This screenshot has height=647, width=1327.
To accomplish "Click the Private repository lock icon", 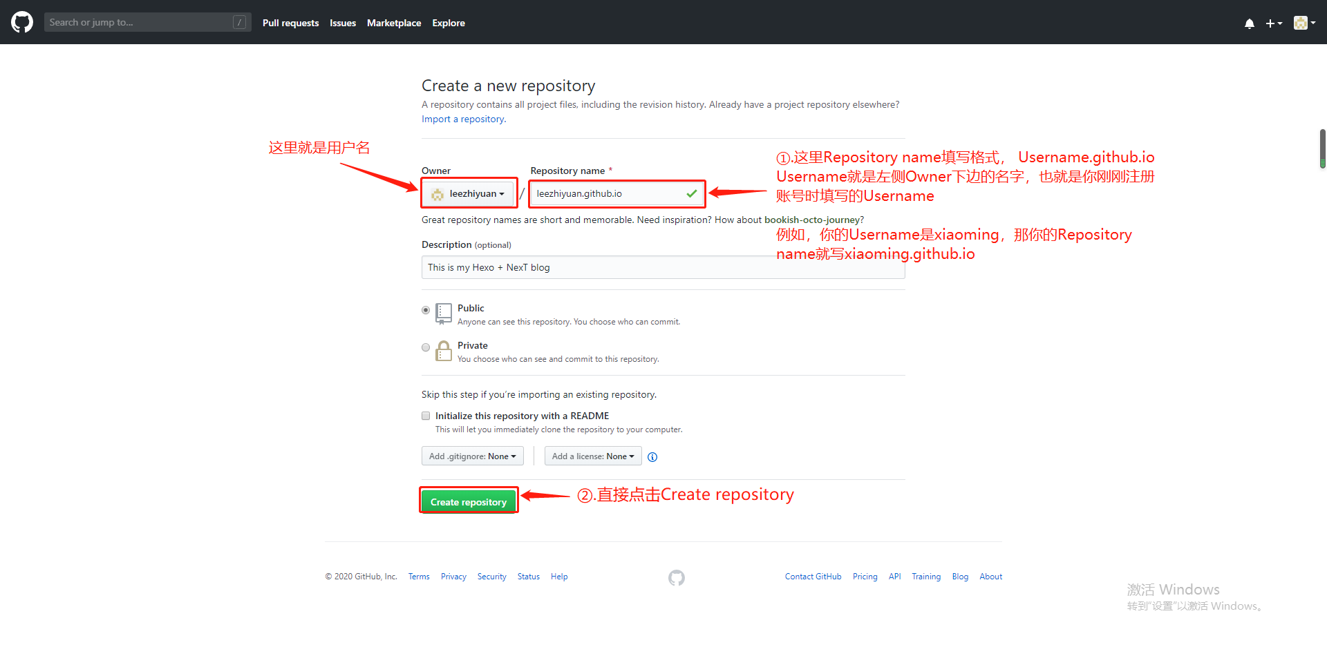I will pyautogui.click(x=444, y=351).
